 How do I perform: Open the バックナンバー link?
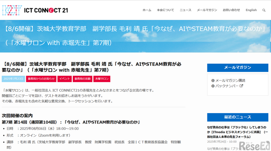click(x=227, y=86)
